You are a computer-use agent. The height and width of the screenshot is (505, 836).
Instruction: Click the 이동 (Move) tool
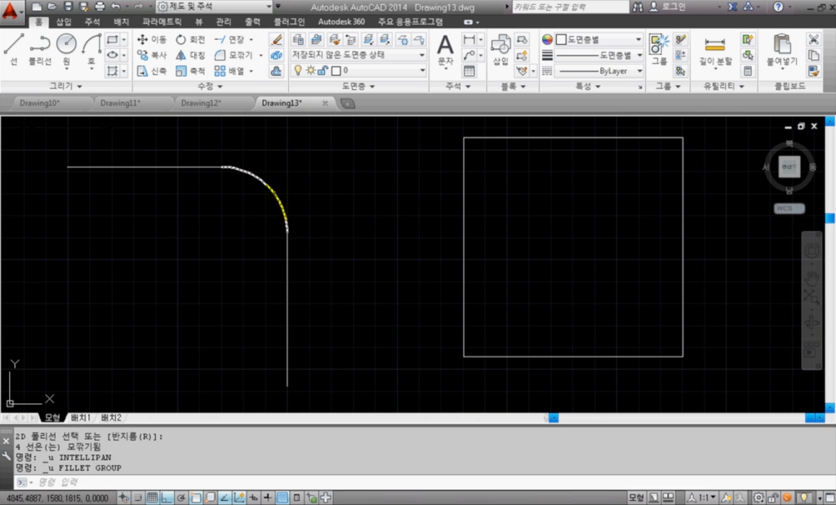[152, 39]
